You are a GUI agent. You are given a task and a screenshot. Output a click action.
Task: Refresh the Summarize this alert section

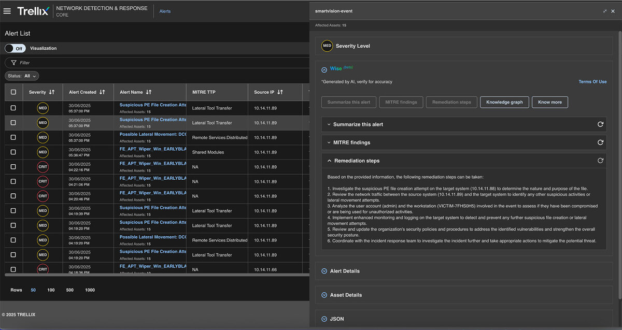tap(600, 124)
